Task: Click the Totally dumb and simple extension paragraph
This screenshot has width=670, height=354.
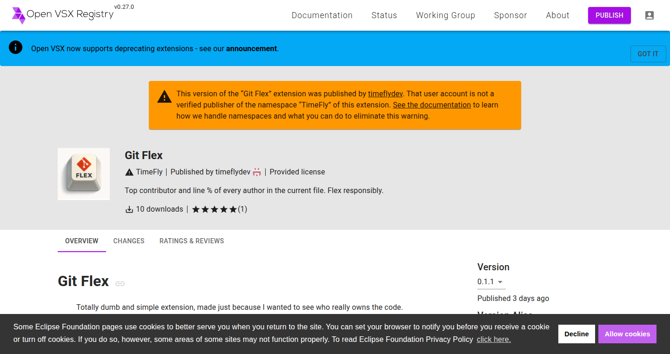Action: (239, 307)
